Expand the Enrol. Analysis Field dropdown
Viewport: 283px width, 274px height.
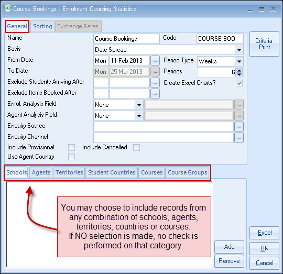pos(139,105)
